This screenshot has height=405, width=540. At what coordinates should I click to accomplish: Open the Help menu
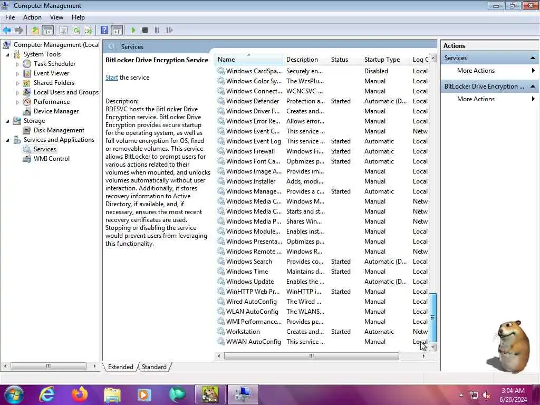[78, 17]
